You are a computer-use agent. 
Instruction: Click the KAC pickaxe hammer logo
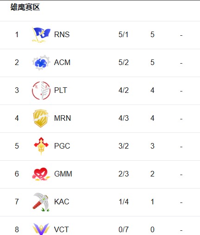[x=41, y=202]
